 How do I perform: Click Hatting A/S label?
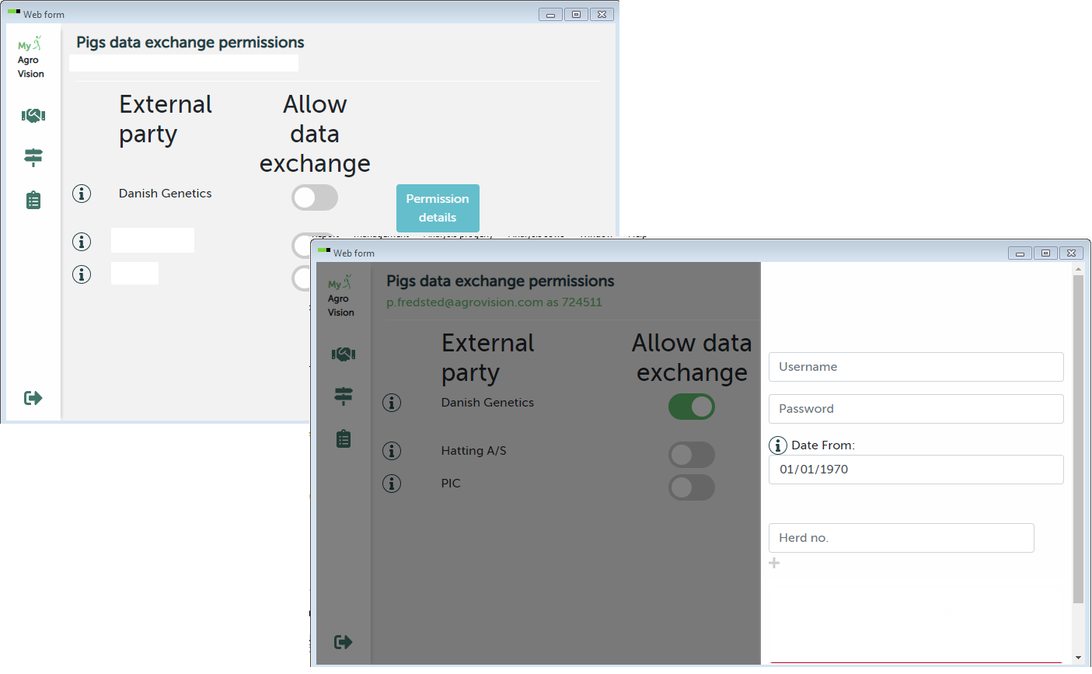[473, 451]
